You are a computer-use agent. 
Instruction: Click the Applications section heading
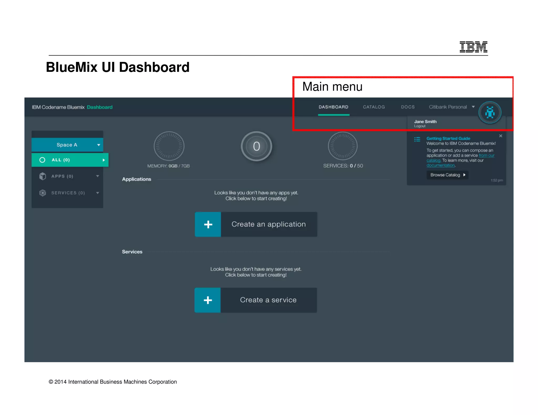click(x=137, y=179)
